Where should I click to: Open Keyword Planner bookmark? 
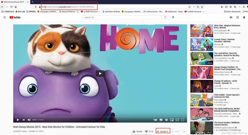point(69,11)
